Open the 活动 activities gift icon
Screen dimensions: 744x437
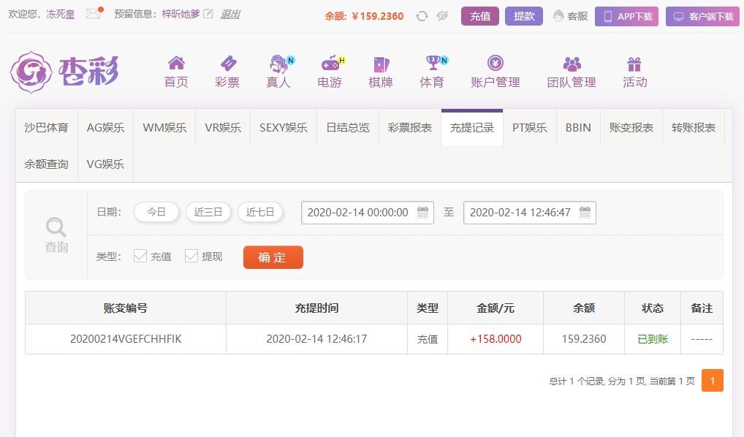pos(634,64)
